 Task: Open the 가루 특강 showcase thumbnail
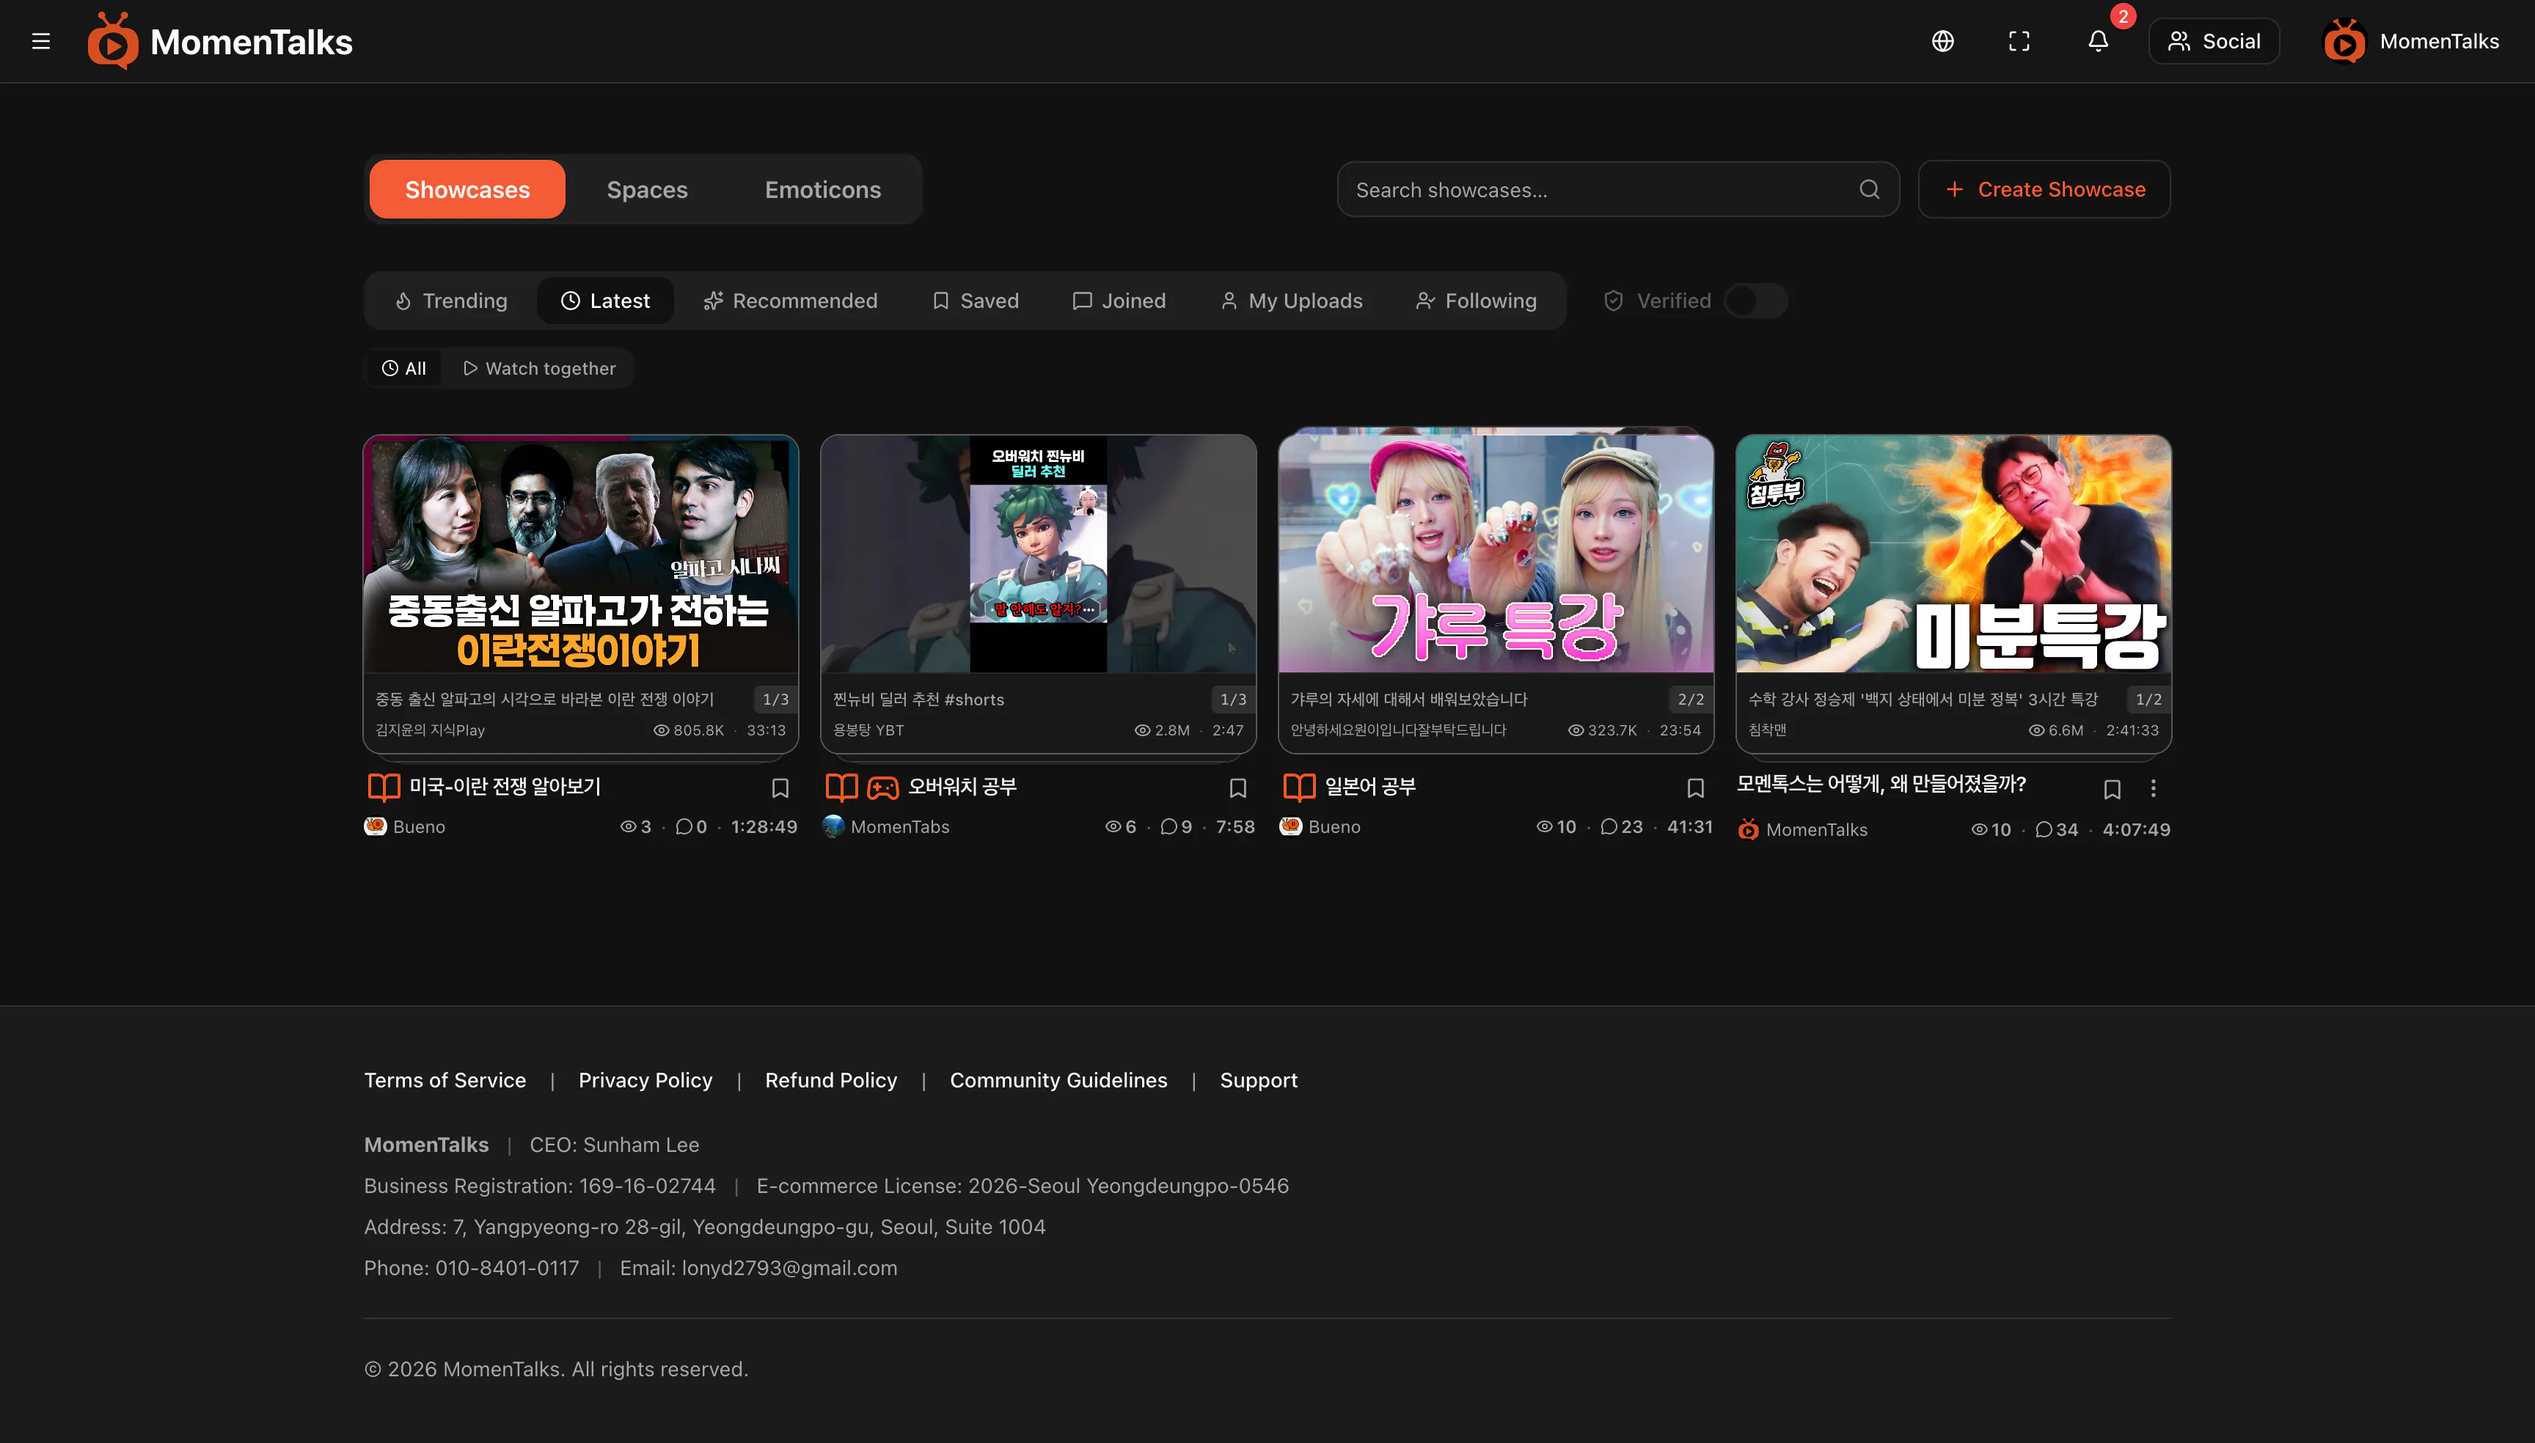click(x=1496, y=553)
